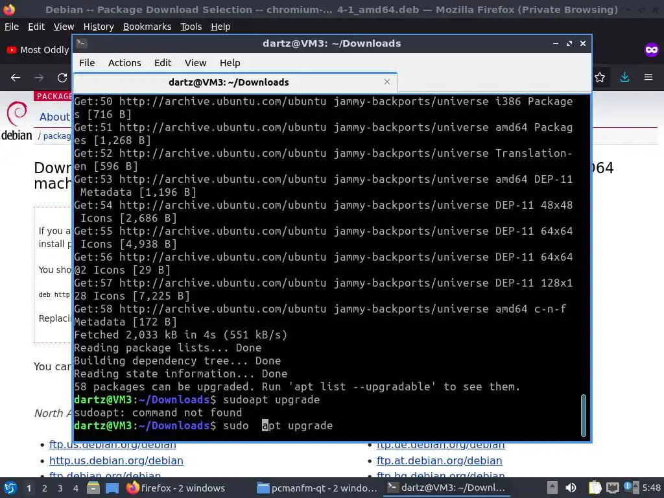
Task: Open the LXQt application menu
Action: coord(9,488)
